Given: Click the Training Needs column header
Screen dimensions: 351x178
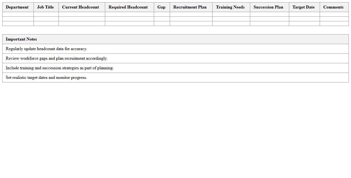Looking at the screenshot, I should click(x=230, y=7).
